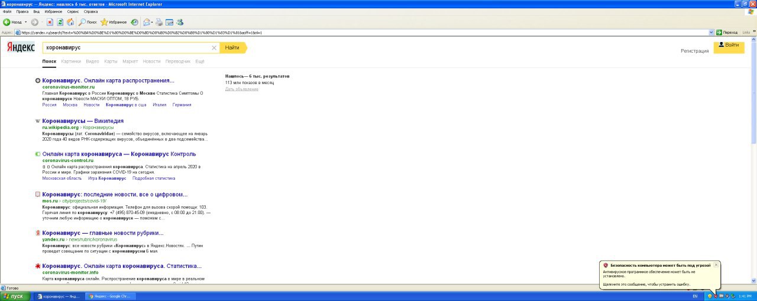Expand the address bar dropdown arrow
This screenshot has height=301, width=757.
[711, 33]
